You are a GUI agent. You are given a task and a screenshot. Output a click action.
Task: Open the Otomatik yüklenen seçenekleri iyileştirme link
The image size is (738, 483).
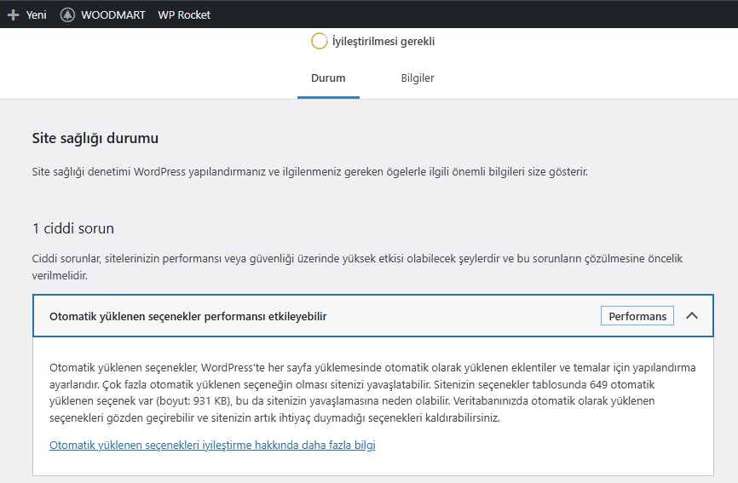(x=212, y=445)
